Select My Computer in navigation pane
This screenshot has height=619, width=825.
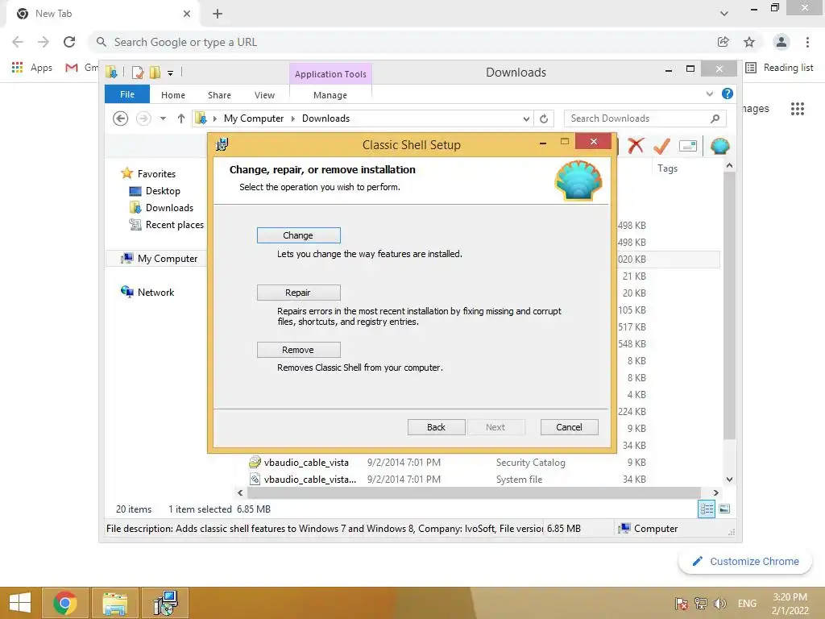(x=168, y=259)
